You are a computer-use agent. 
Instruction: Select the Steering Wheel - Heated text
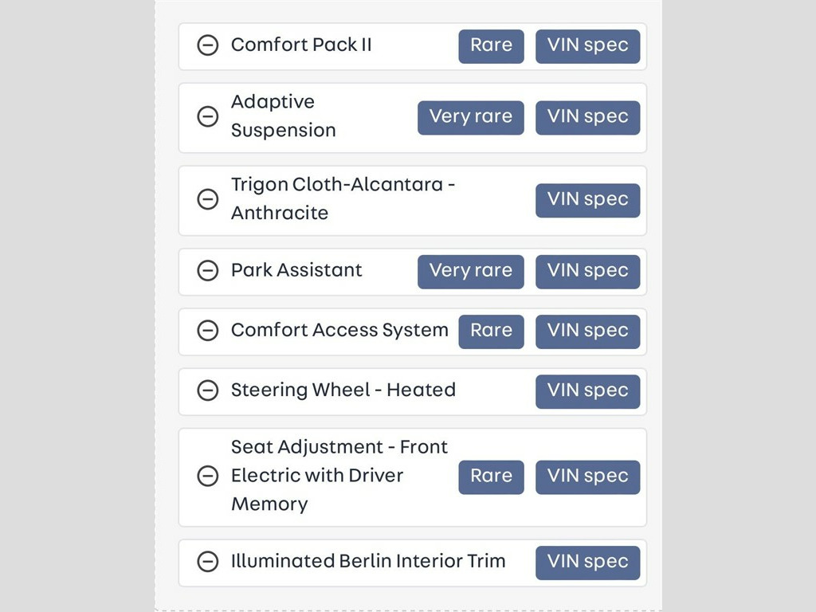pos(343,390)
